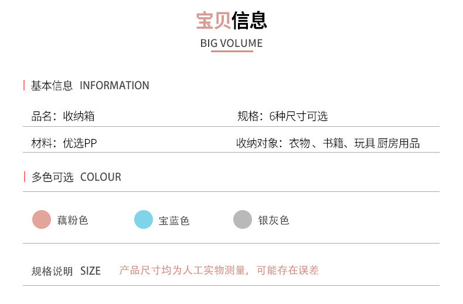The width and height of the screenshot is (463, 304).
Task: Click the 规格说明 SIZE heading
Action: (66, 271)
